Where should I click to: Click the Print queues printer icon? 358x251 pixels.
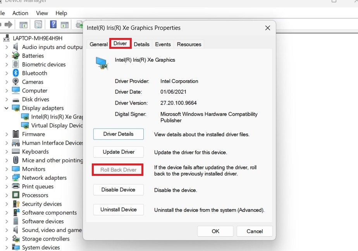(16, 186)
